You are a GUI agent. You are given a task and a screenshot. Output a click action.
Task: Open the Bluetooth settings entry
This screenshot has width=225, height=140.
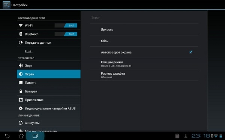point(49,34)
